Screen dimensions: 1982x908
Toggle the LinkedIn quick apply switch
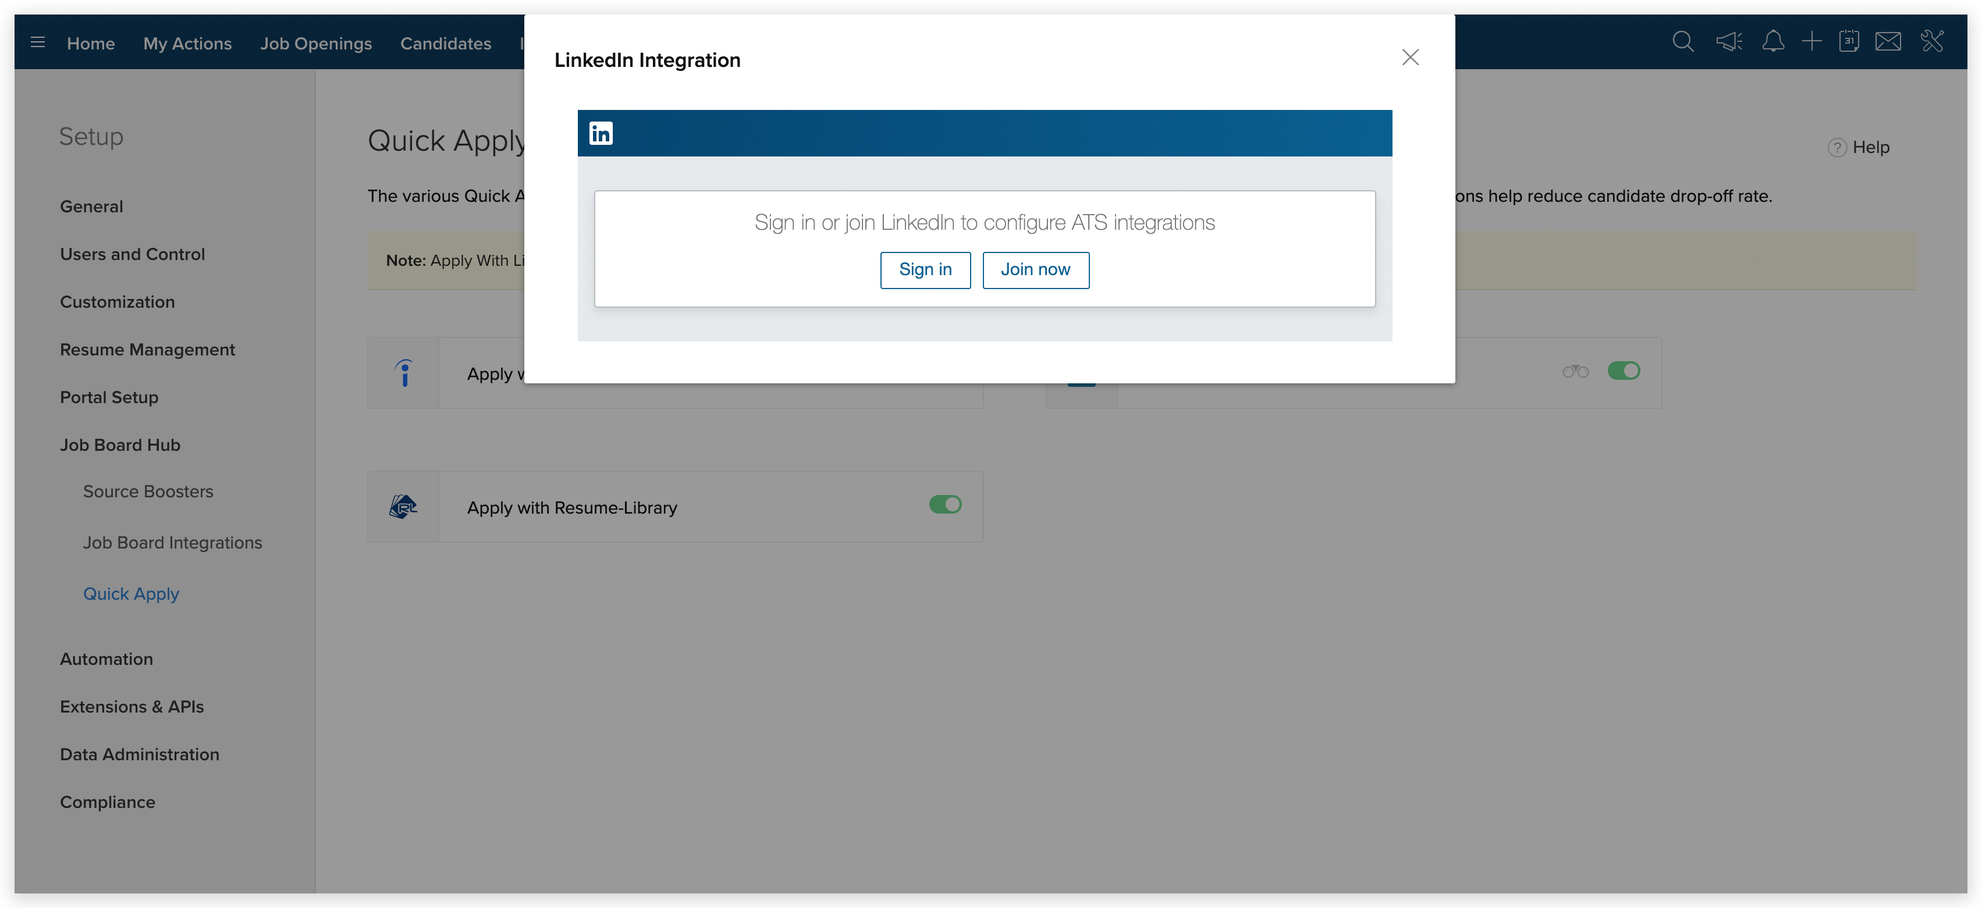pos(1624,371)
